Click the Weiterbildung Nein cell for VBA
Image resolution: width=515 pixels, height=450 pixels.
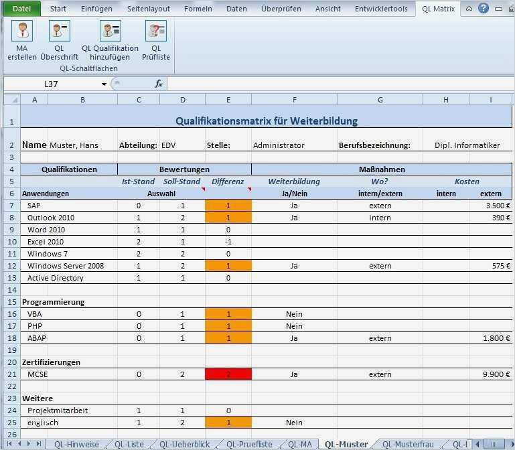[294, 314]
